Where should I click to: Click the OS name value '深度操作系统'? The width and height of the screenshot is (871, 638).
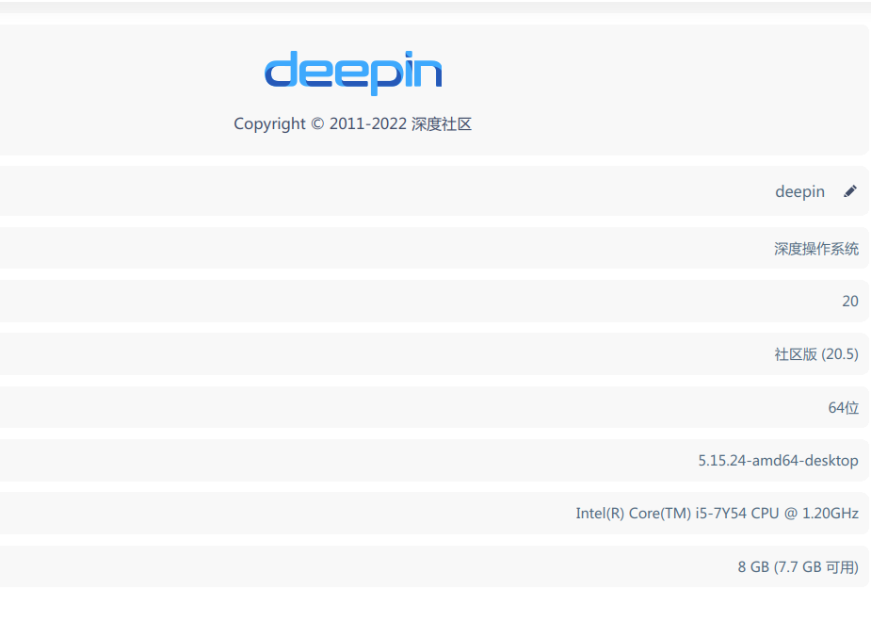click(816, 249)
